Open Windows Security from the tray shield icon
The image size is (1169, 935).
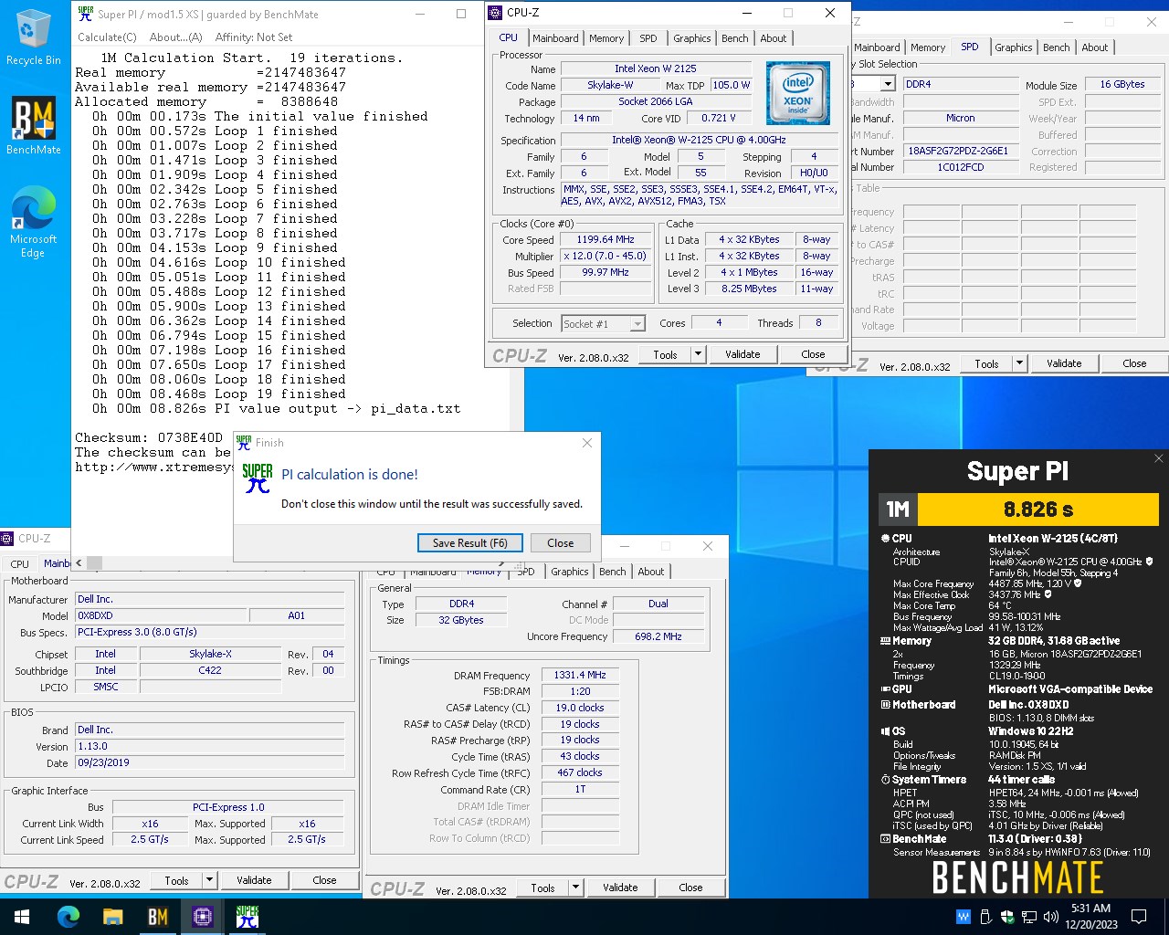(1007, 916)
